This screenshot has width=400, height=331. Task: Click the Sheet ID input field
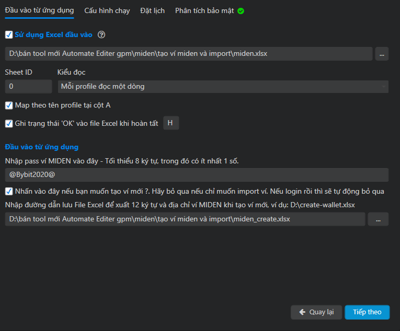pos(28,86)
